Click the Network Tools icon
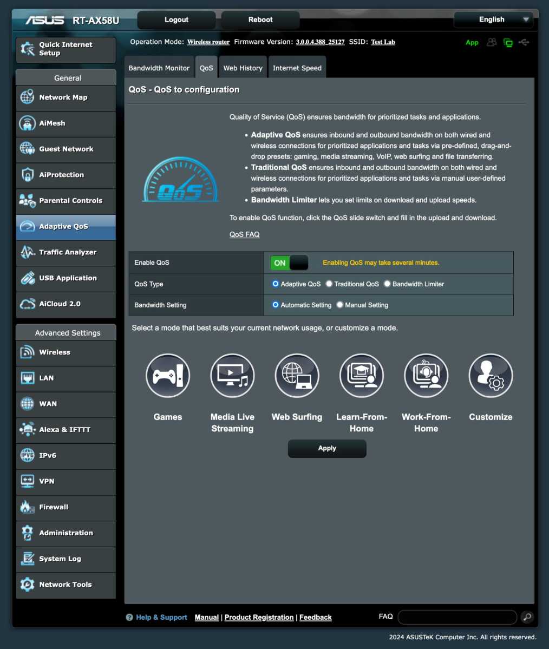 (27, 585)
